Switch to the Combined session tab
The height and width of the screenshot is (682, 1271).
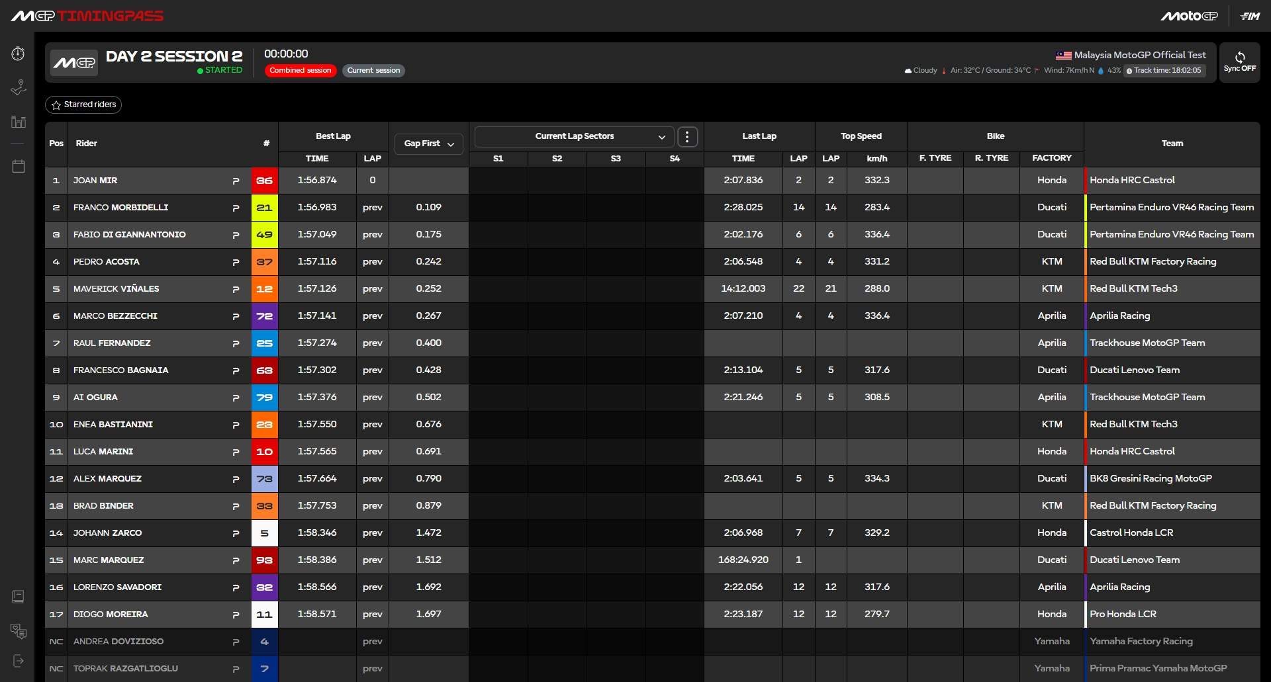point(301,71)
